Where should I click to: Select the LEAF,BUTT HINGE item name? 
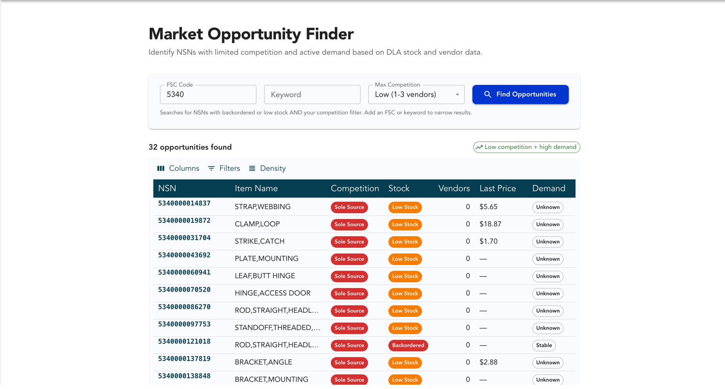coord(265,276)
